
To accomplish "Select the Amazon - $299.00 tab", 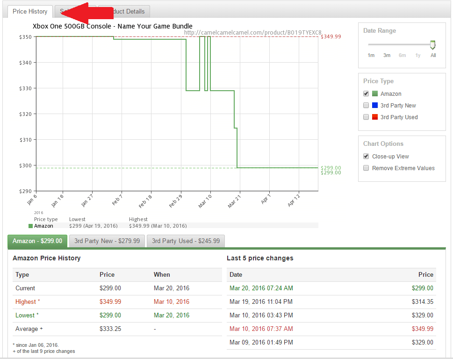I will point(37,241).
